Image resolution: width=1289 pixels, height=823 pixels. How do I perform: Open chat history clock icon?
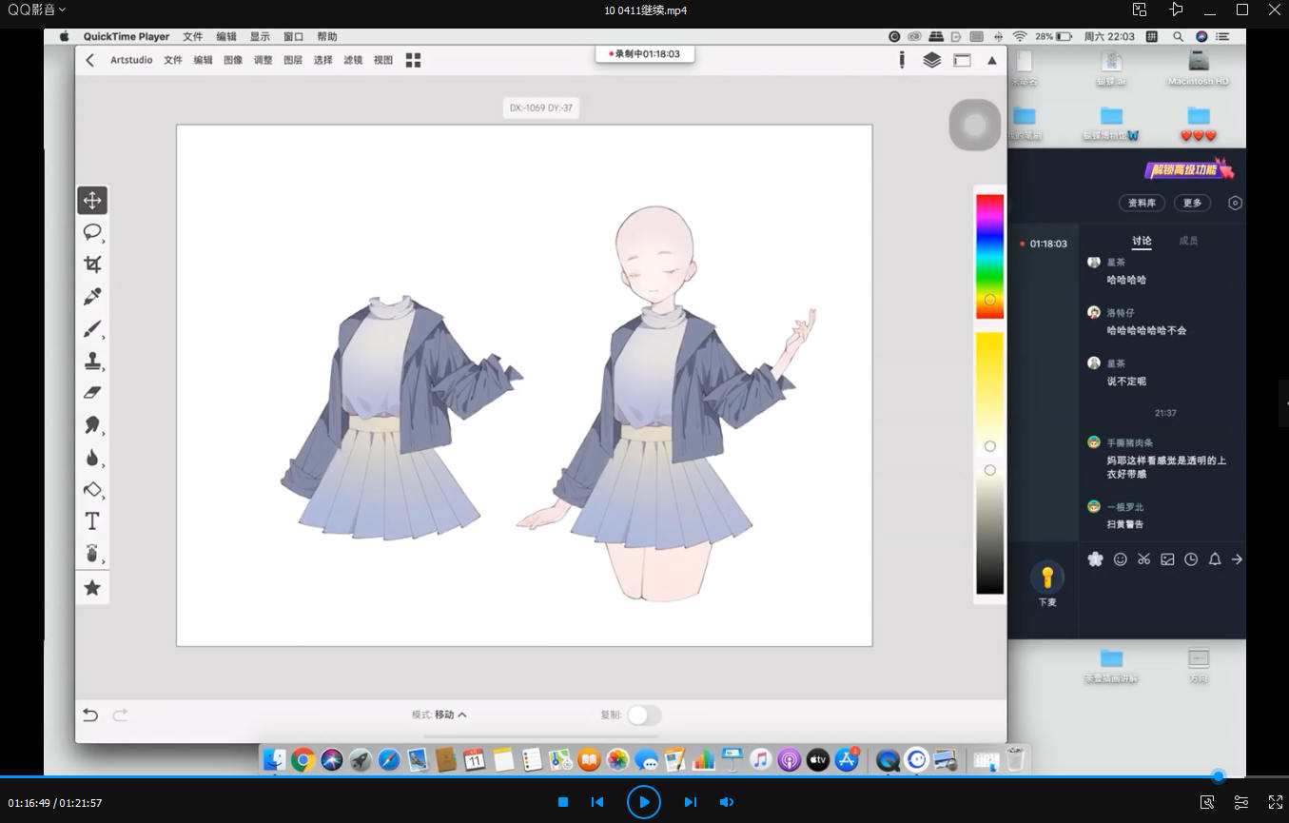point(1191,559)
